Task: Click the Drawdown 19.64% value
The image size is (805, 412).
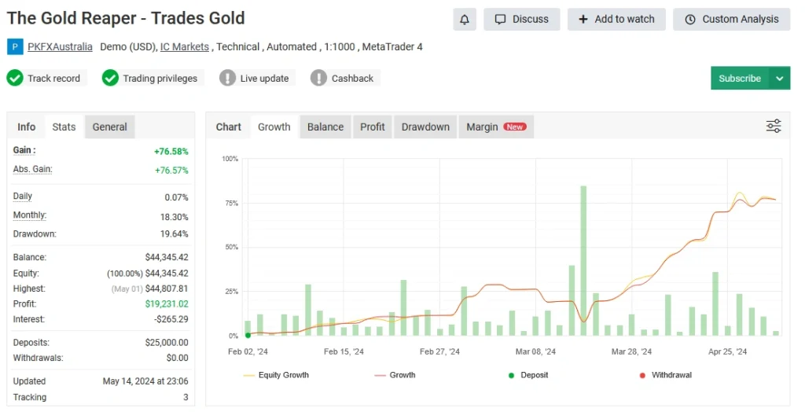Action: [174, 234]
